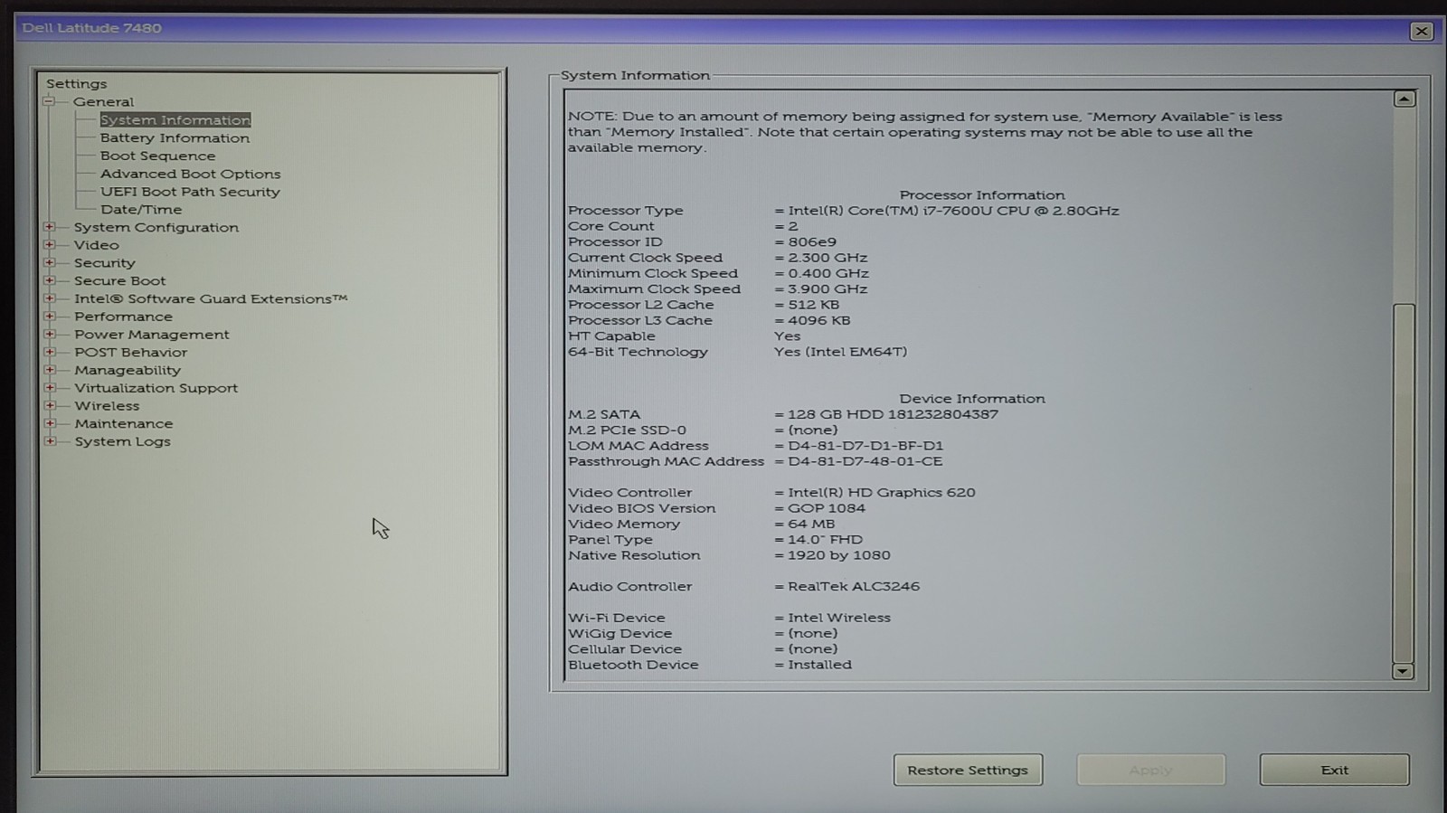Select the Performance category label
1447x813 pixels.
pyautogui.click(x=123, y=317)
